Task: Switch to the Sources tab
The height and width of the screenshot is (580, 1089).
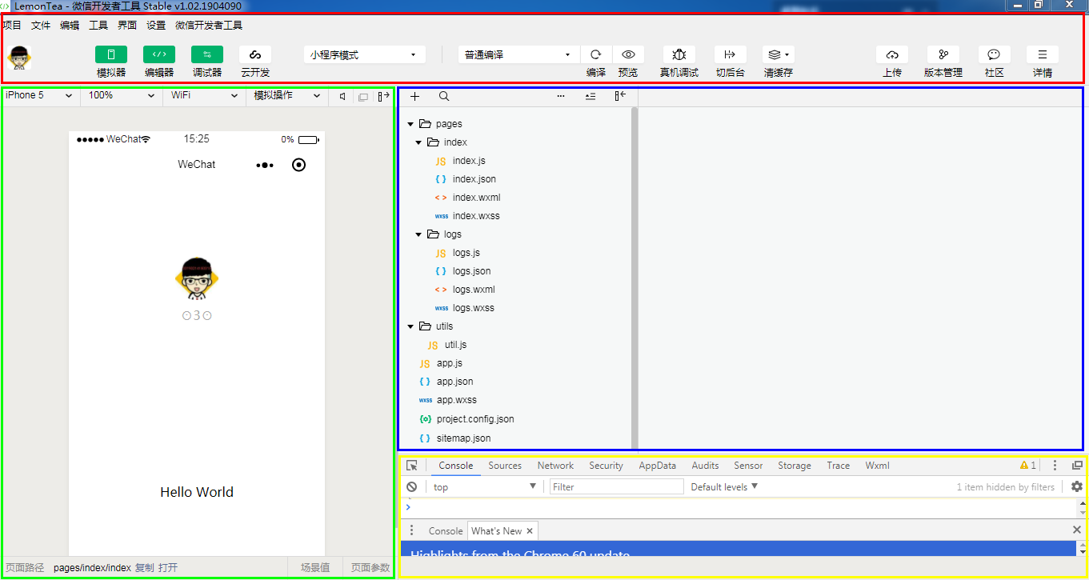Action: (505, 466)
